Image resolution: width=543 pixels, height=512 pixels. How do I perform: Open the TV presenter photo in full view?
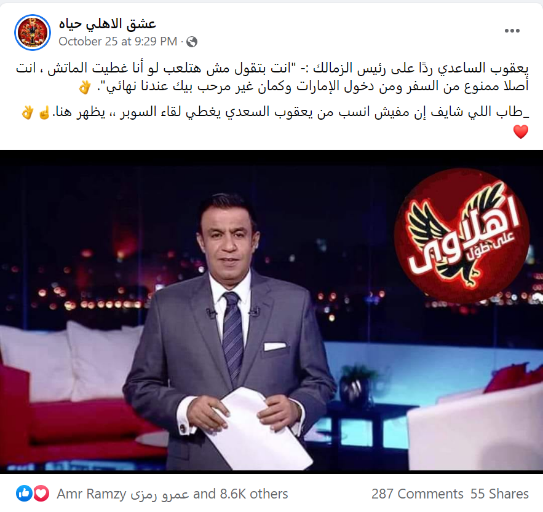pyautogui.click(x=272, y=311)
